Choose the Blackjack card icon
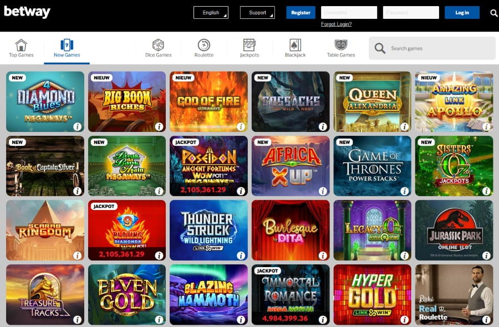Image resolution: width=499 pixels, height=327 pixels. point(295,45)
